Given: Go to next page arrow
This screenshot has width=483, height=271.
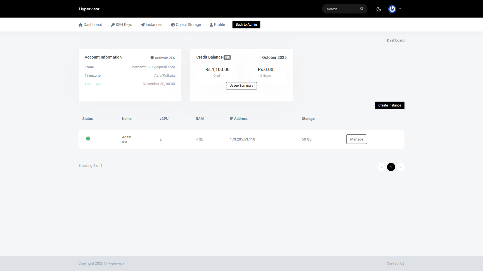Looking at the screenshot, I should [x=400, y=167].
